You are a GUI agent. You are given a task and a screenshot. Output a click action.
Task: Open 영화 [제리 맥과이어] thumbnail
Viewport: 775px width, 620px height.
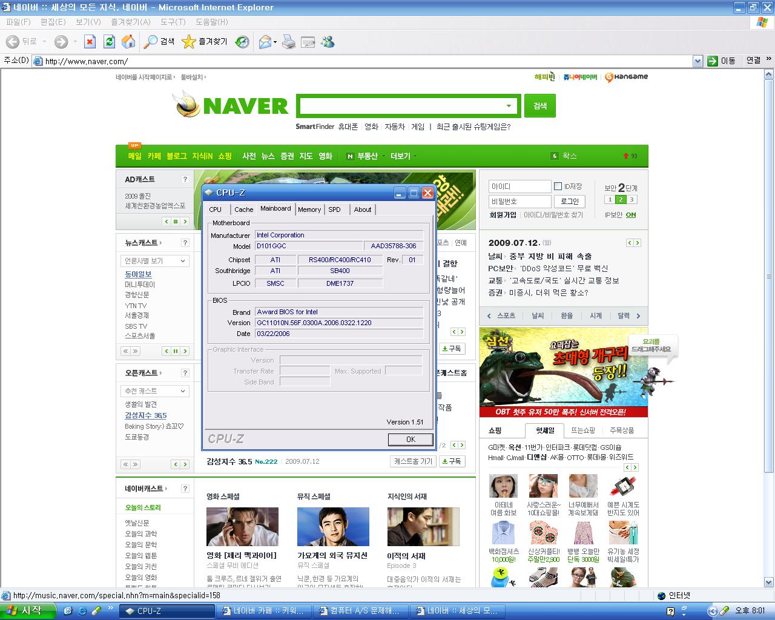pos(242,527)
